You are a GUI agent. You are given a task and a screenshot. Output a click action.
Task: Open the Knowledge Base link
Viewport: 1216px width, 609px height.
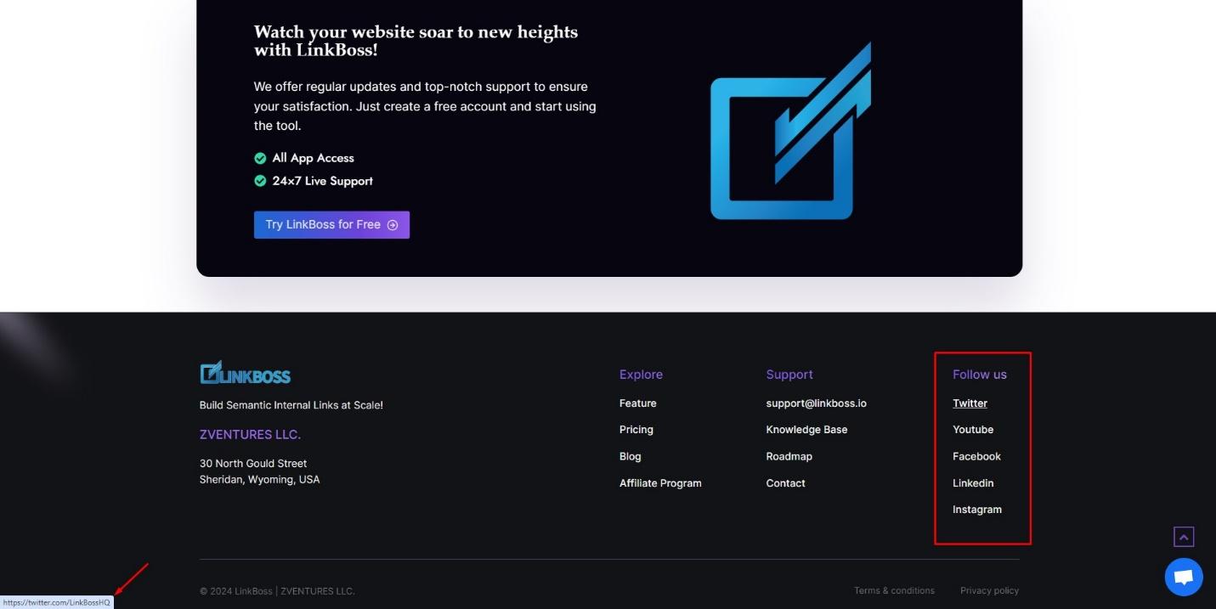806,430
